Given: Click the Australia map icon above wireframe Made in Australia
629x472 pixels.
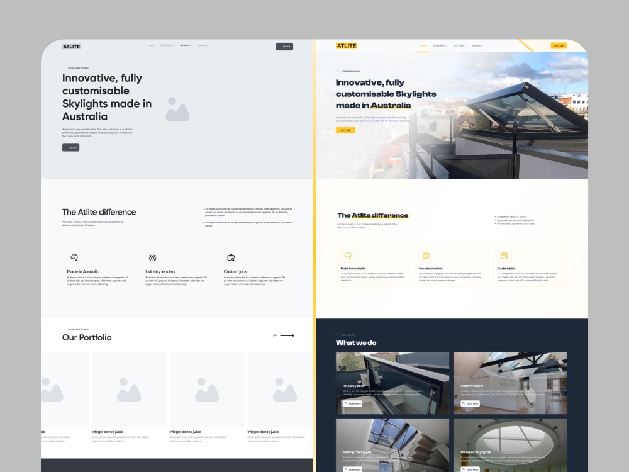Looking at the screenshot, I should coord(74,257).
